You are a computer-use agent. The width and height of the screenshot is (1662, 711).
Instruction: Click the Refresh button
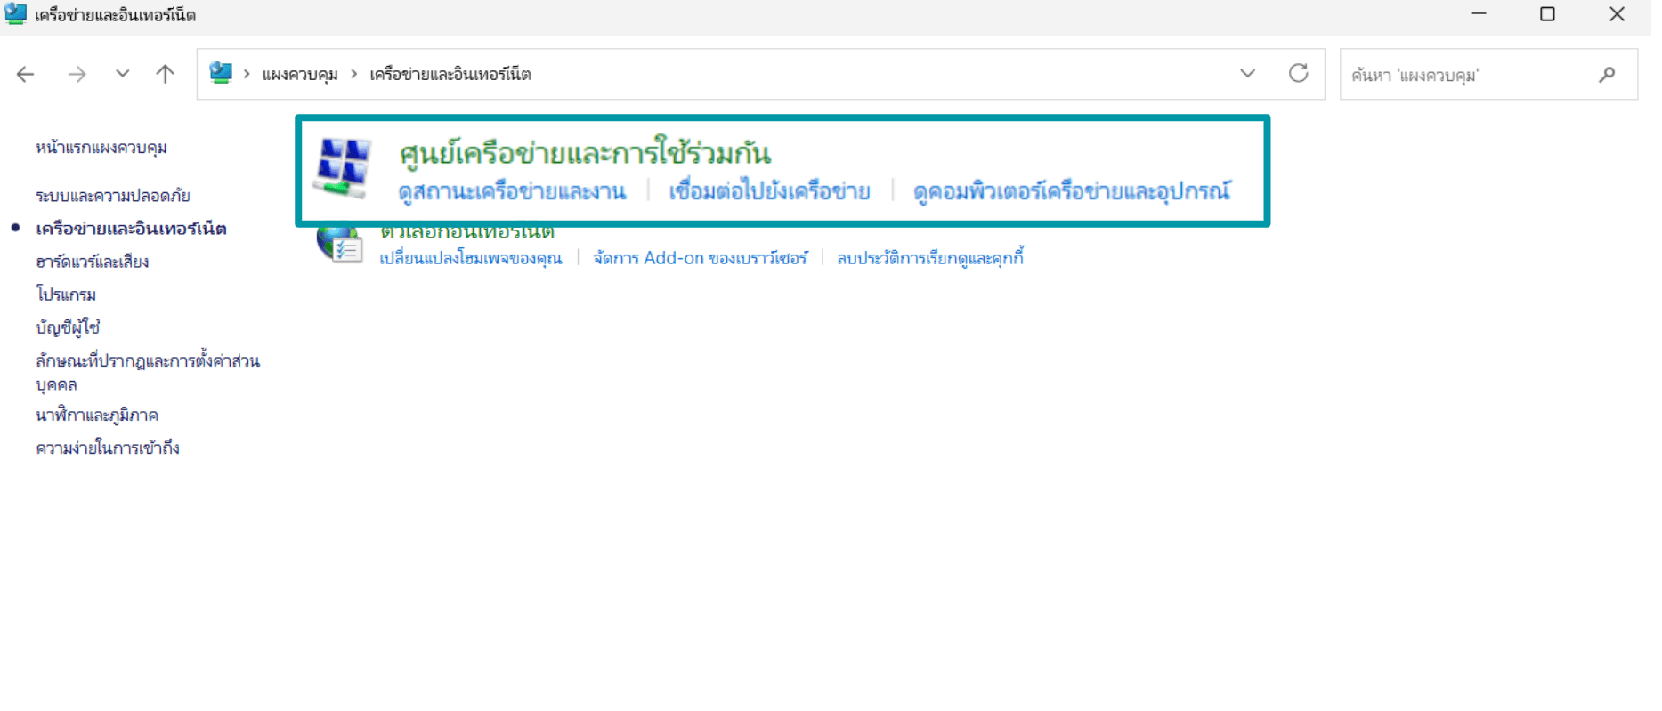pos(1299,74)
